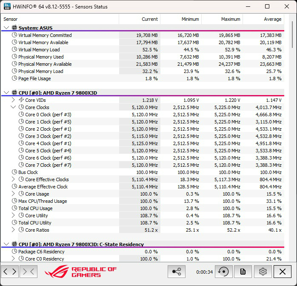
Task: Click the clock icon beside Average Effective Clock
Action: point(14,186)
